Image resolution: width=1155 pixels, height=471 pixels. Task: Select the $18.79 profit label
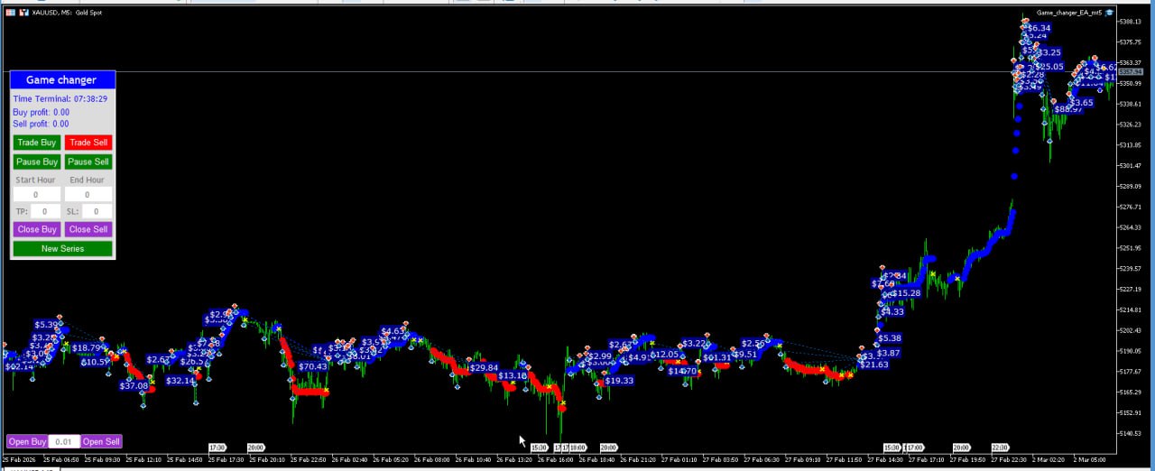(87, 348)
